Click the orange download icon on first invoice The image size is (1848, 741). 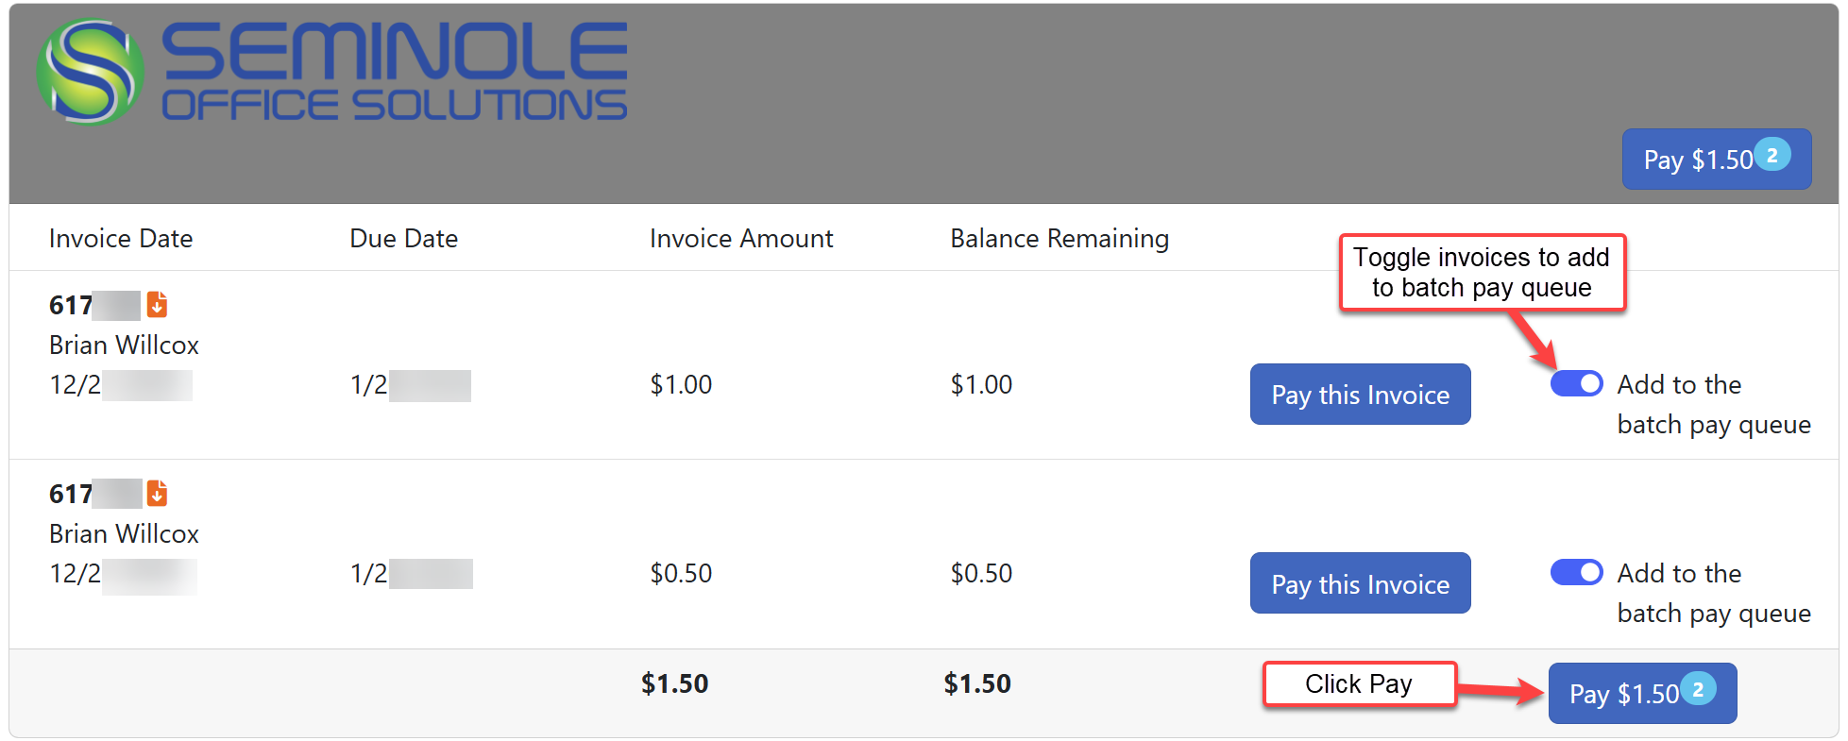[157, 304]
